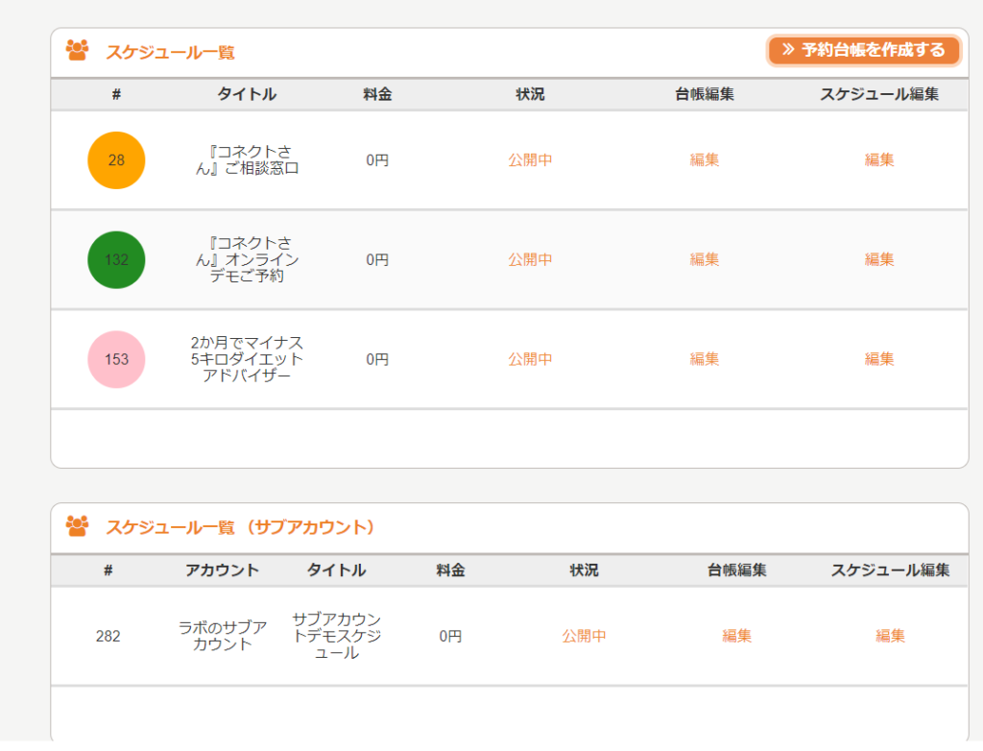Click 公開中 status for ご相談窓口 schedule
Viewport: 983px width, 751px height.
tap(530, 160)
